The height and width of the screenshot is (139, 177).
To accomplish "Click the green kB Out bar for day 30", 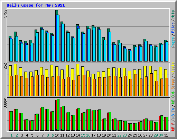I will pos(162,123).
